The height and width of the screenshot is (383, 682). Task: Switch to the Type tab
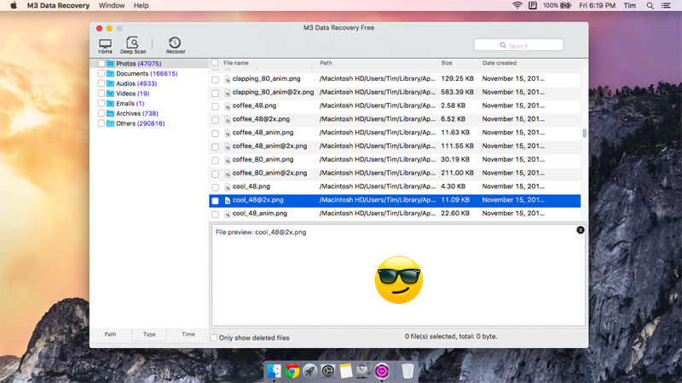[149, 334]
